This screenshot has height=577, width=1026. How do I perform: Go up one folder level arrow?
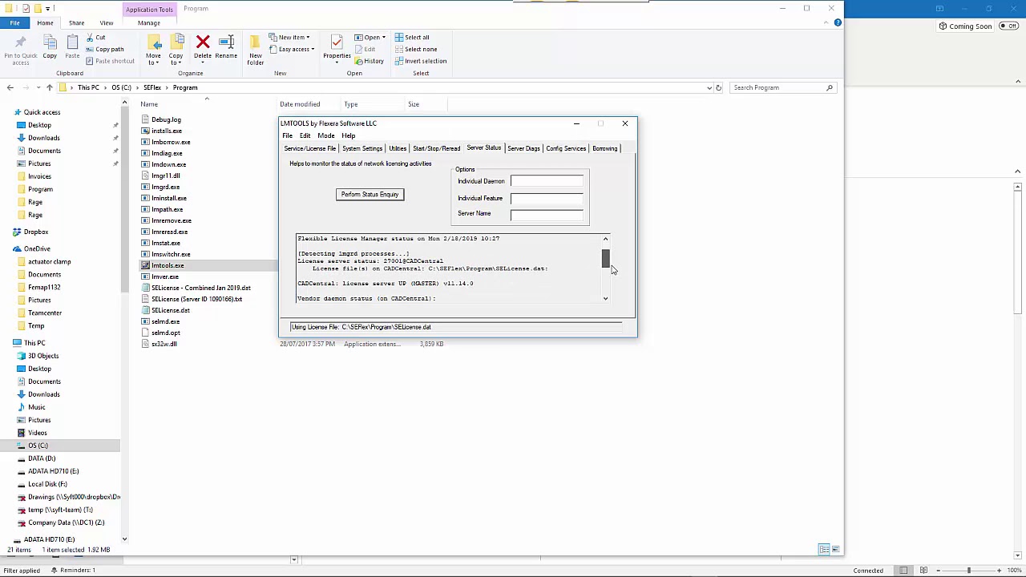[49, 87]
